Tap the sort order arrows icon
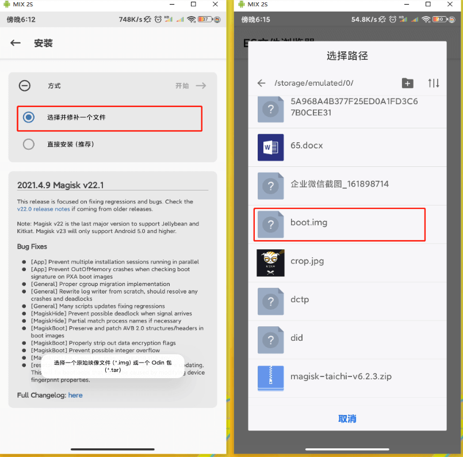The image size is (463, 457). pos(434,83)
